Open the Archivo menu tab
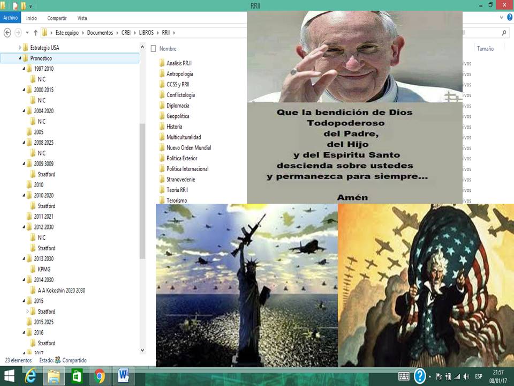The height and width of the screenshot is (386, 514). [x=11, y=18]
